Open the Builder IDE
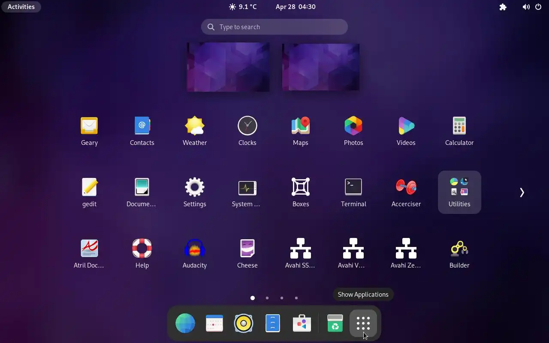549x343 pixels. pyautogui.click(x=459, y=254)
